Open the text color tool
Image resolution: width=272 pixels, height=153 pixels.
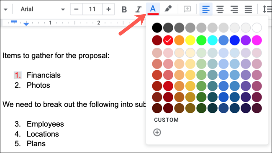[153, 9]
